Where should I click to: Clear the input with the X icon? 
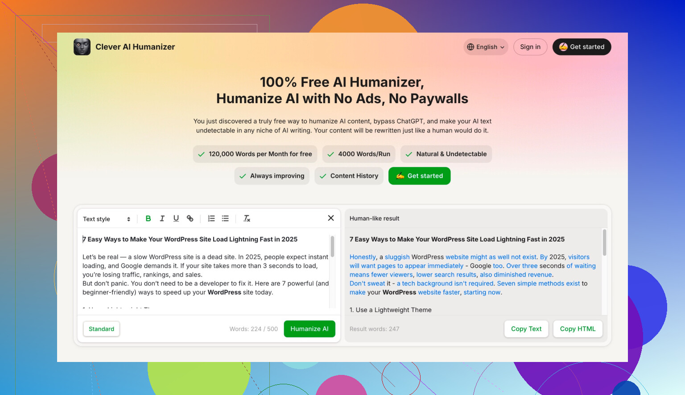point(331,218)
